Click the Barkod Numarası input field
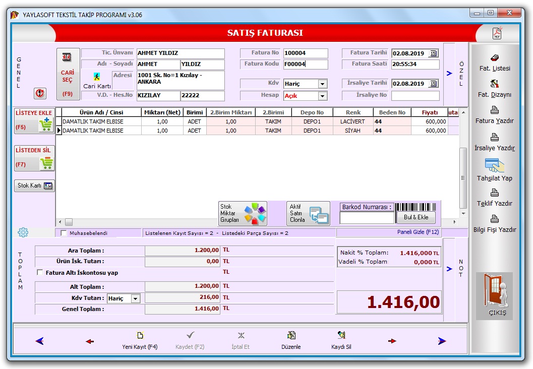The image size is (533, 369). pos(367,217)
